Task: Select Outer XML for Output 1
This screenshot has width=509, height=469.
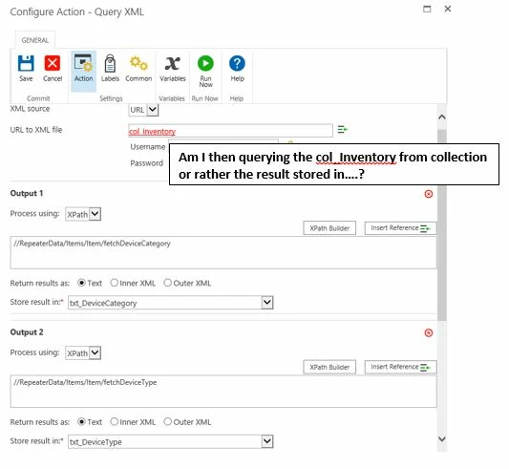Action: pos(167,283)
